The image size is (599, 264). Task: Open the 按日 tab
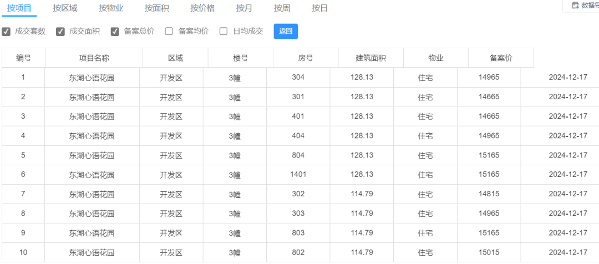tap(320, 8)
